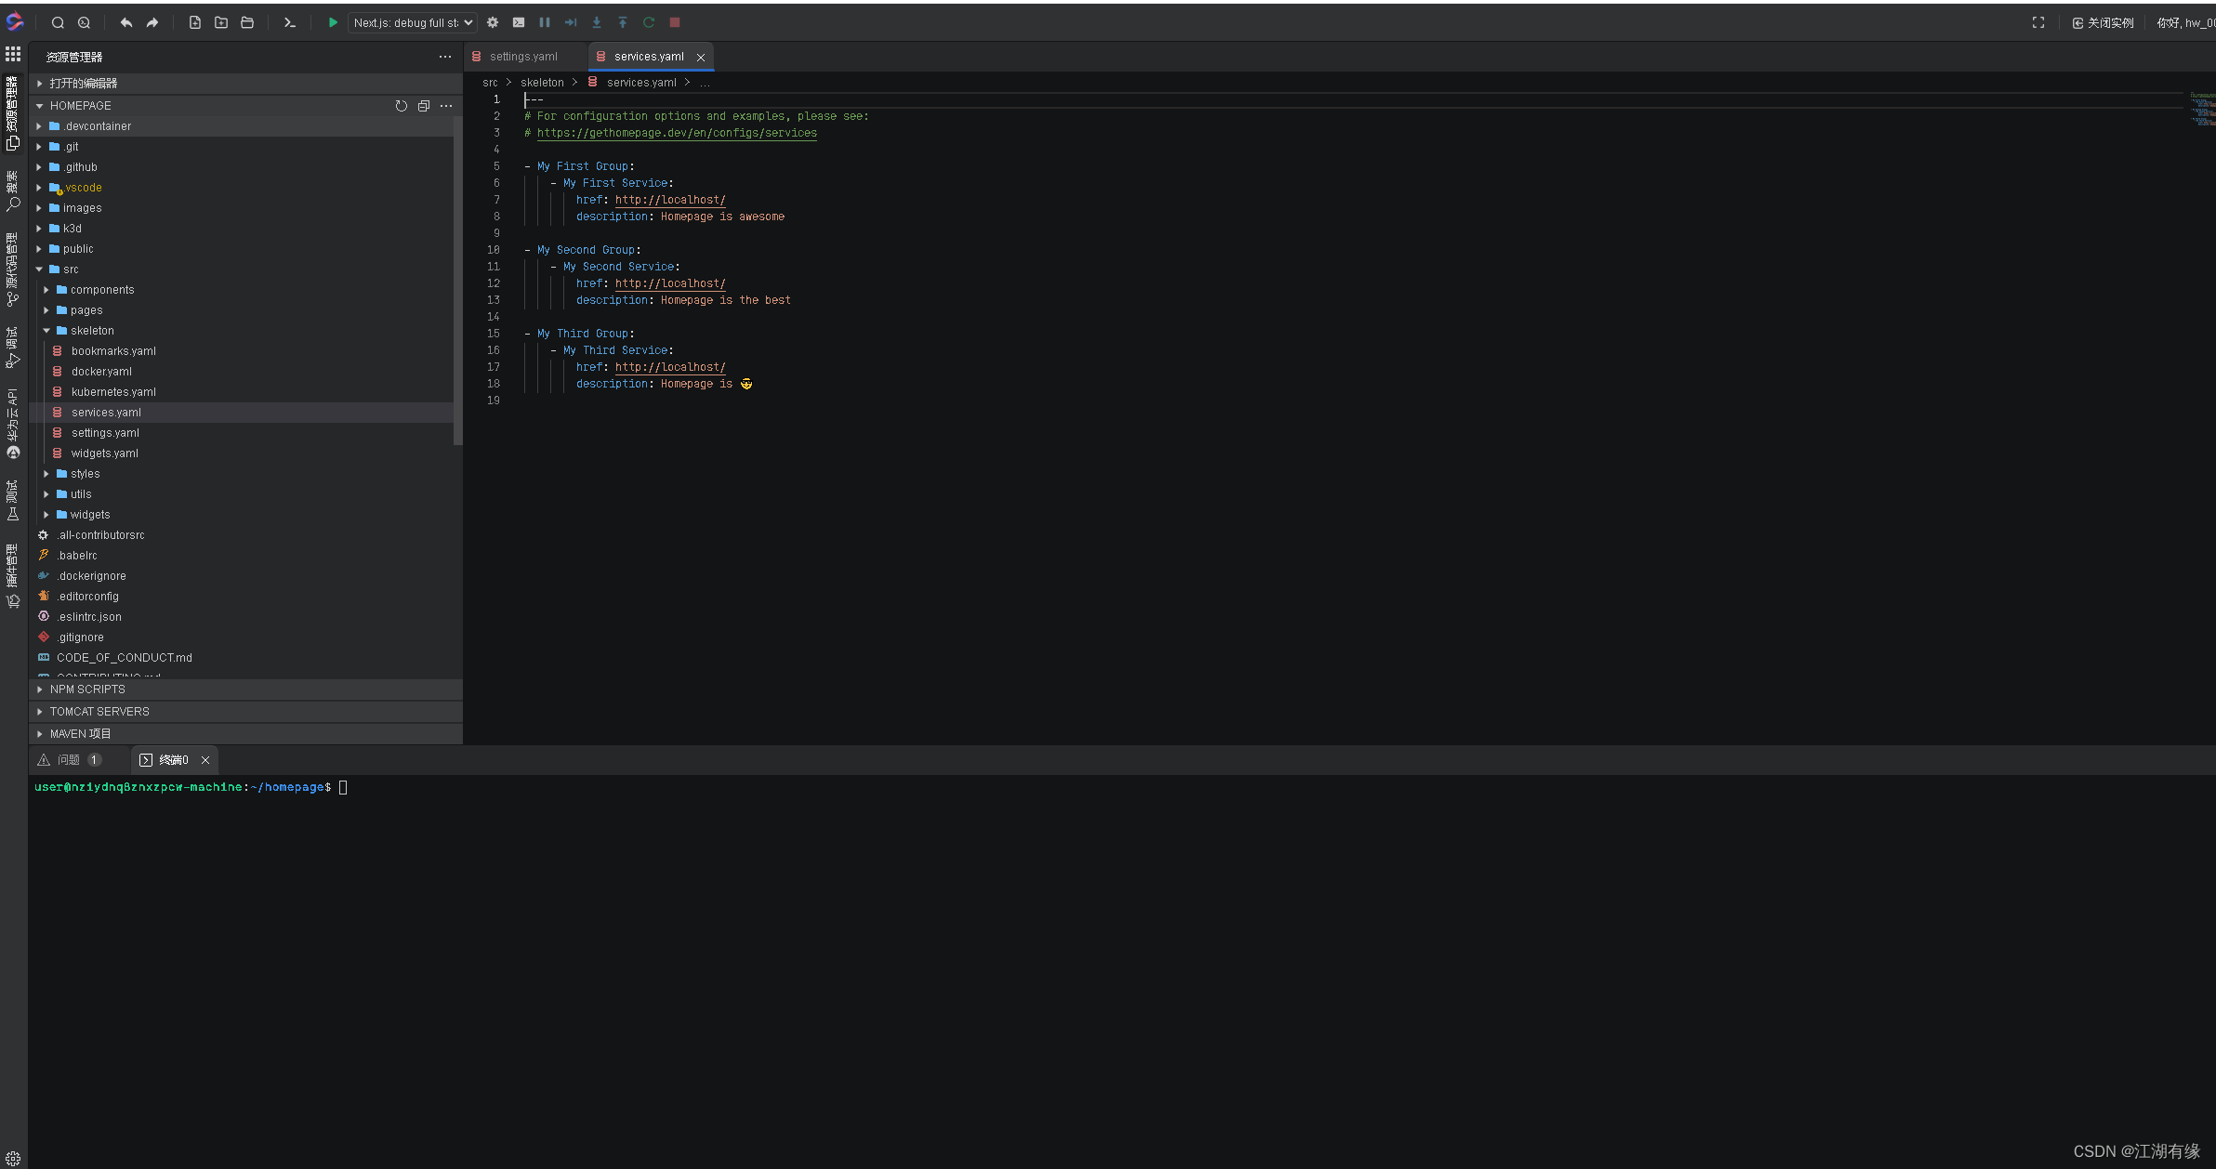Open the new terminal from the toolbar
The image size is (2216, 1169).
click(290, 22)
